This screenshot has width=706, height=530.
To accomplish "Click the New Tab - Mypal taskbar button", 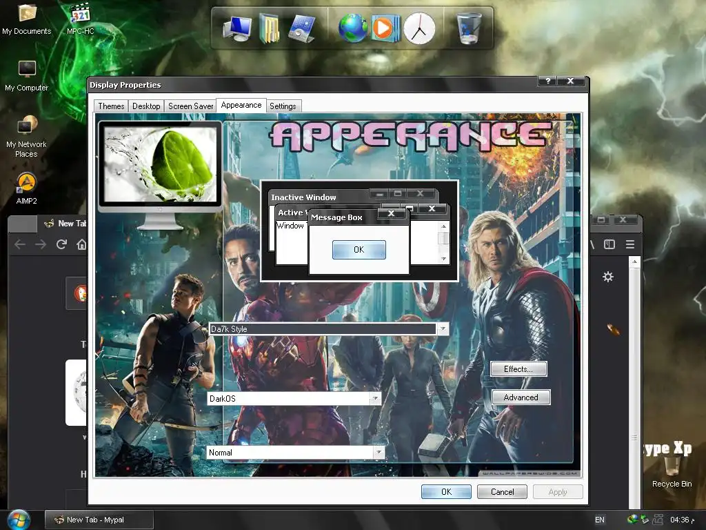I will pyautogui.click(x=99, y=520).
